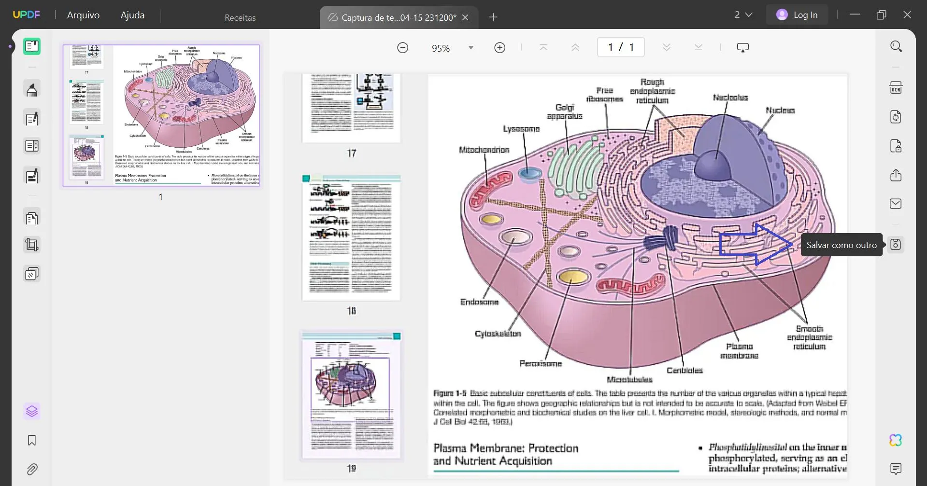The width and height of the screenshot is (927, 486).
Task: Click the next page chevron in the toolbar
Action: tap(666, 47)
